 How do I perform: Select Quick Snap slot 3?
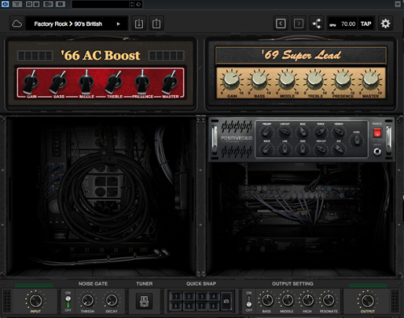tap(201, 296)
